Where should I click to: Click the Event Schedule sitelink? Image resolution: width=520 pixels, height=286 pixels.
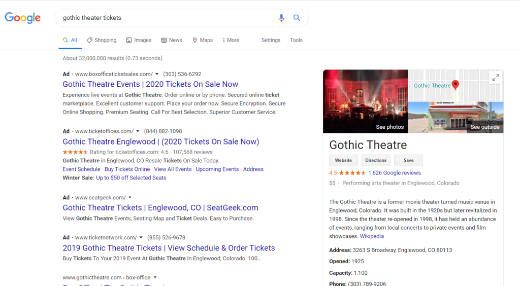click(81, 169)
